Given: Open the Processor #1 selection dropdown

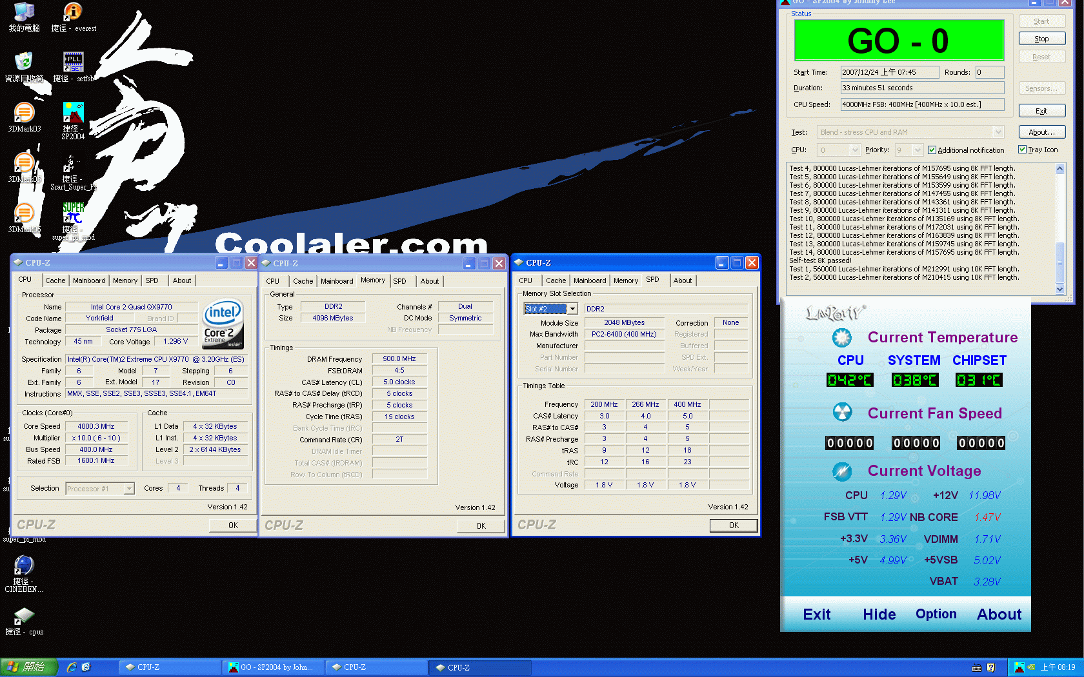Looking at the screenshot, I should [129, 489].
